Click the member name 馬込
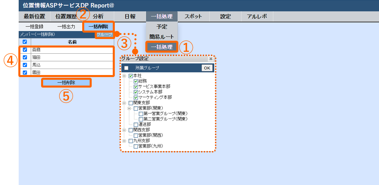The width and height of the screenshot is (379, 185). [36, 65]
